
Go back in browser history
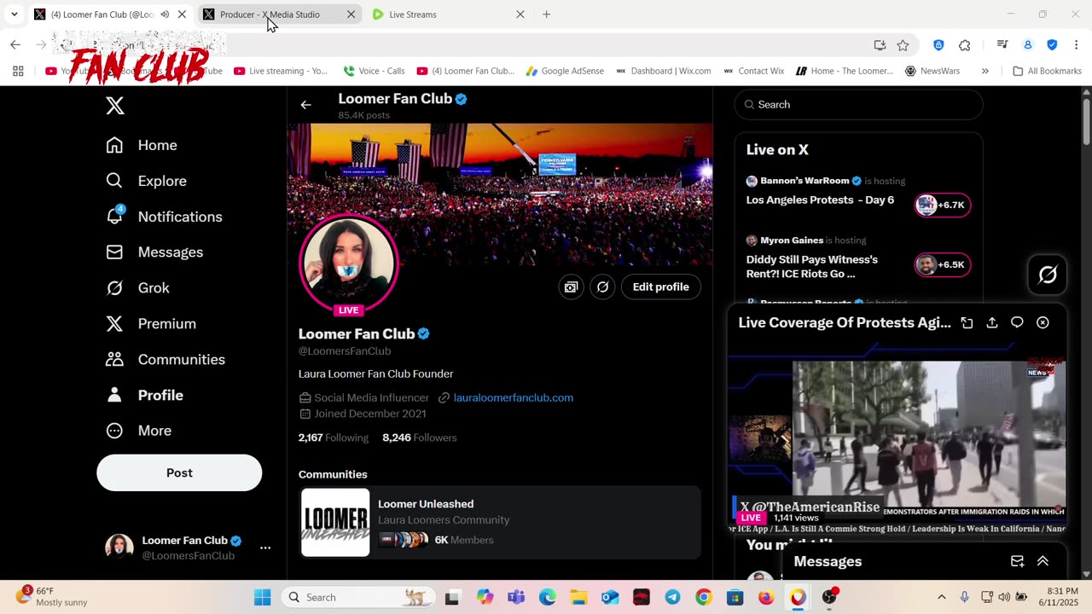15,44
